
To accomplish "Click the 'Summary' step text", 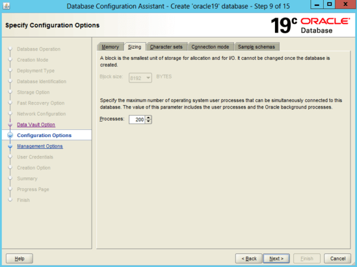I will (x=27, y=179).
